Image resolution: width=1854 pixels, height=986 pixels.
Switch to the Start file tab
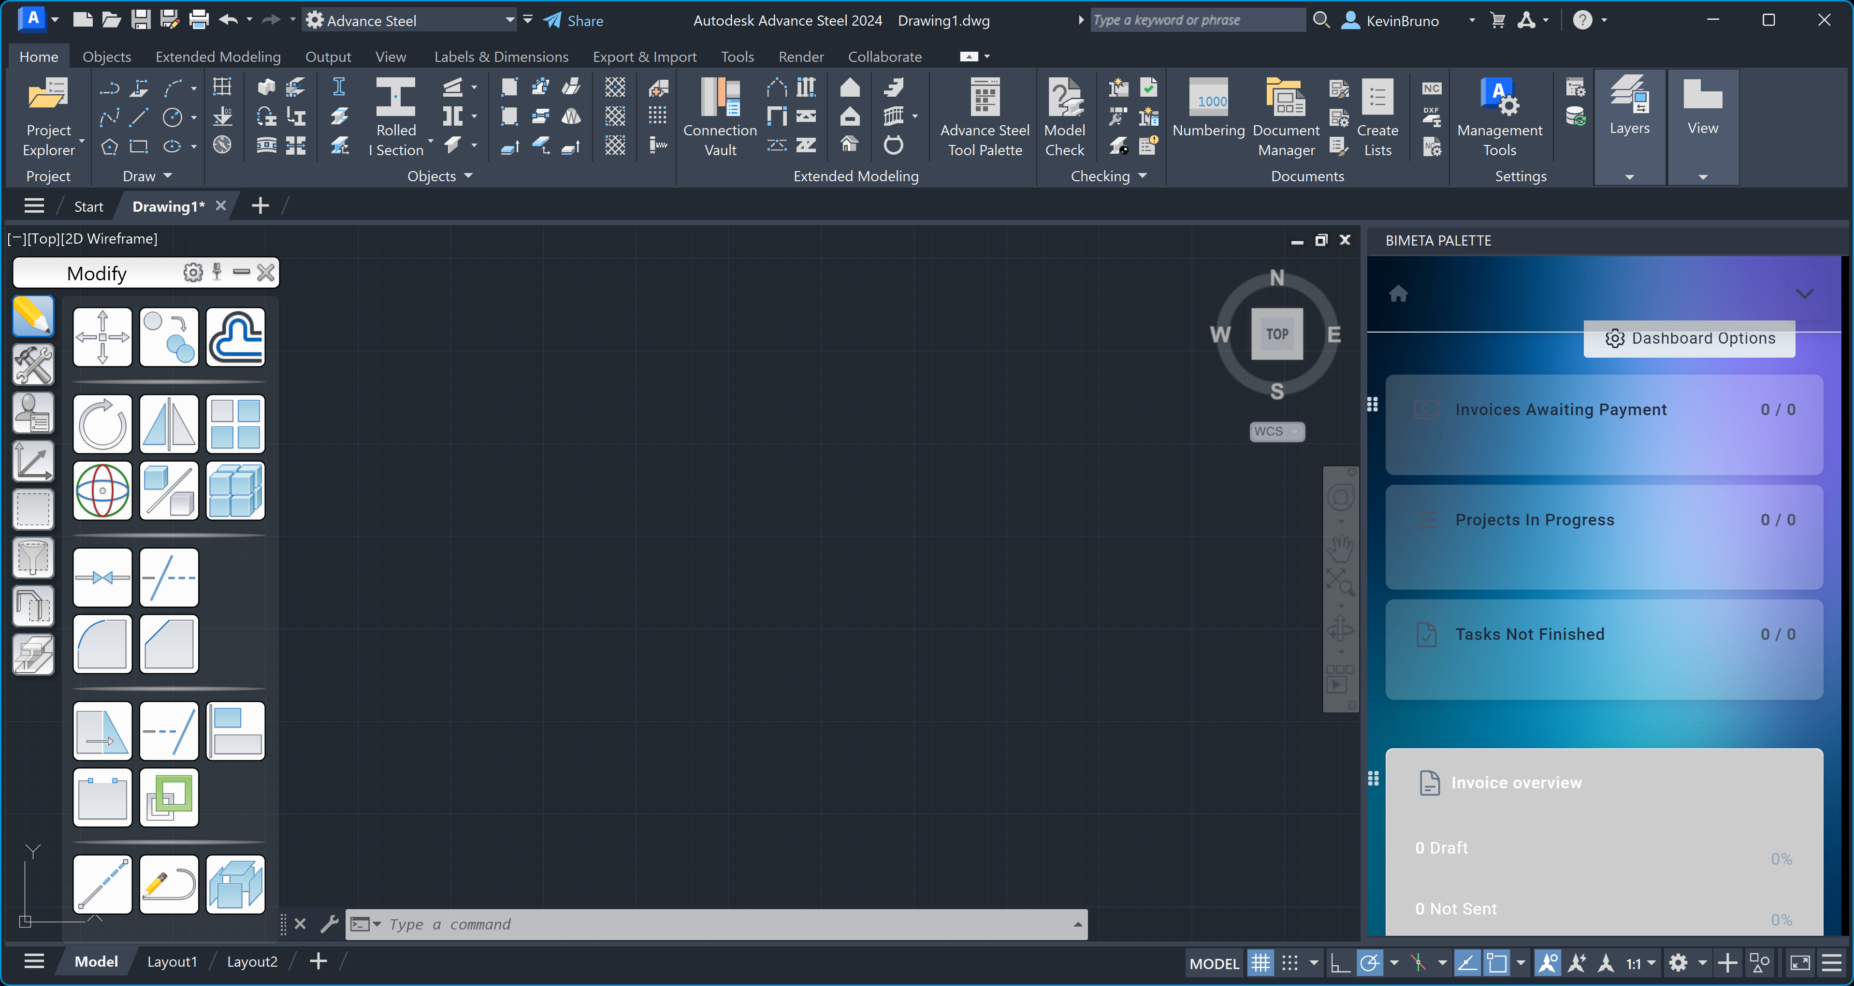tap(88, 206)
